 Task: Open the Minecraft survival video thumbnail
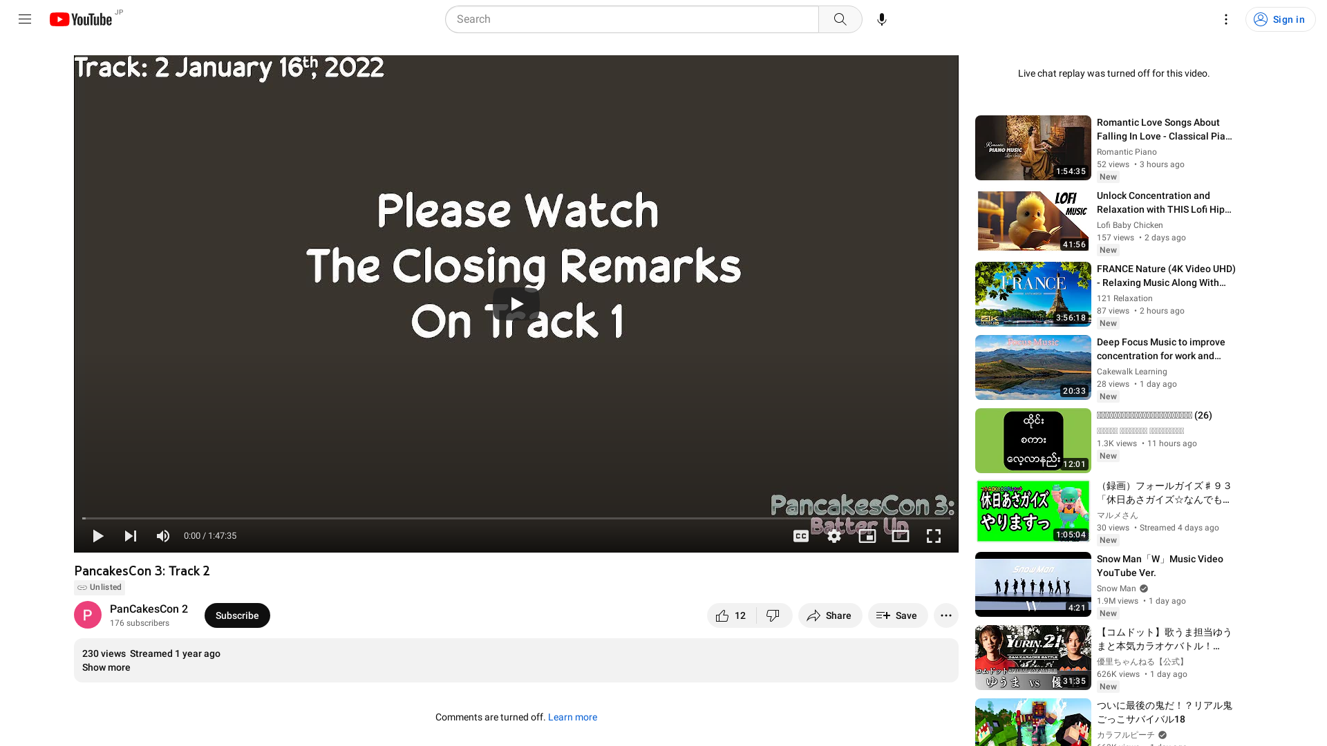pos(1033,722)
